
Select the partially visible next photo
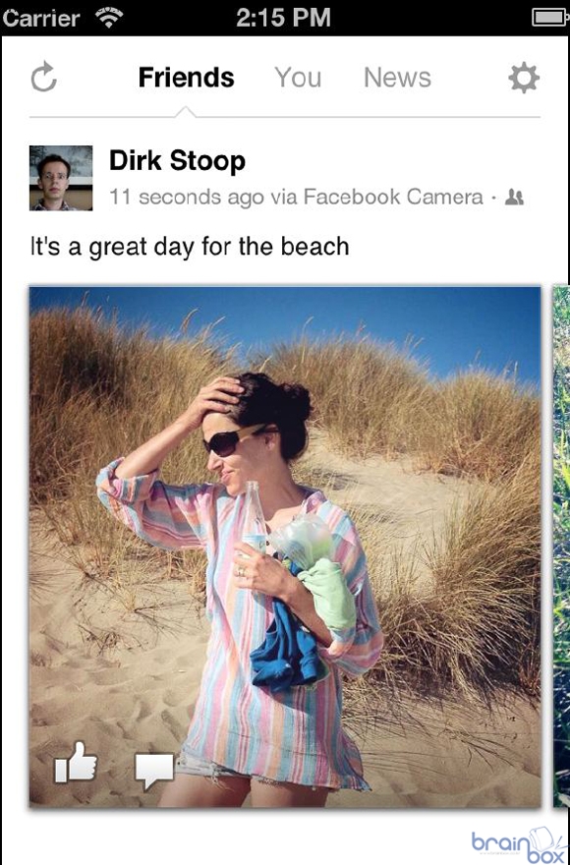pos(561,547)
